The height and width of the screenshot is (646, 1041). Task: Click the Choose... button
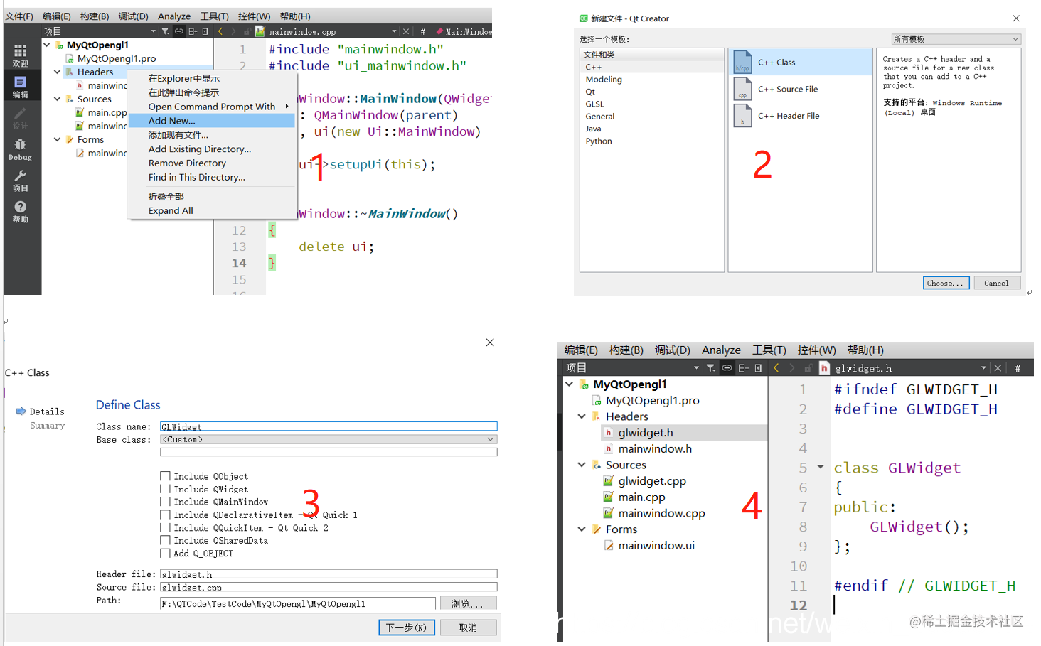pos(946,283)
